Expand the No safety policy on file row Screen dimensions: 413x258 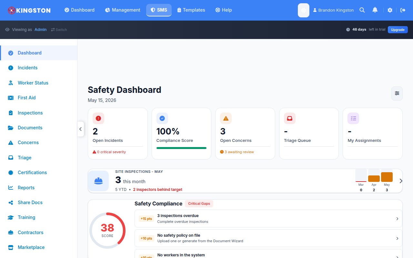click(x=268, y=238)
